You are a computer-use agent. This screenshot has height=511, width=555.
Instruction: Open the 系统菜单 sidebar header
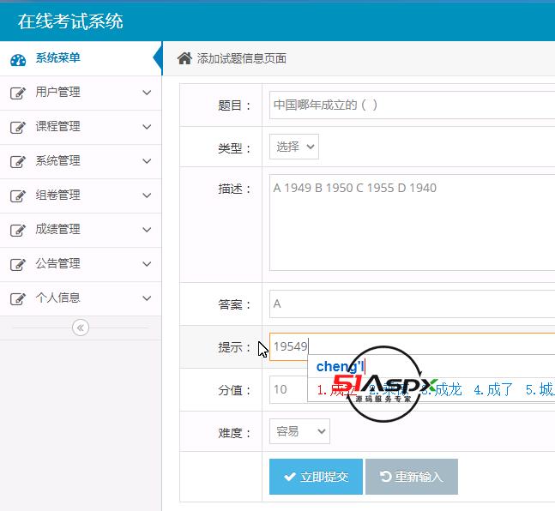click(x=81, y=58)
